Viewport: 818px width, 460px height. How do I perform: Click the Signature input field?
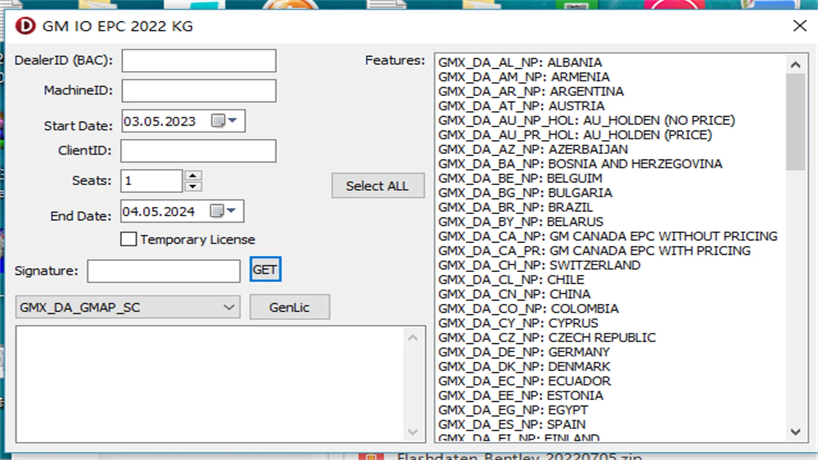click(164, 270)
